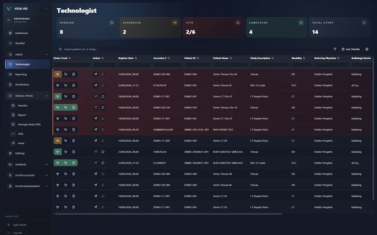Expand the SYSTEM MANAGEMENT section
Screen dimensions: 377x235
coord(28,186)
